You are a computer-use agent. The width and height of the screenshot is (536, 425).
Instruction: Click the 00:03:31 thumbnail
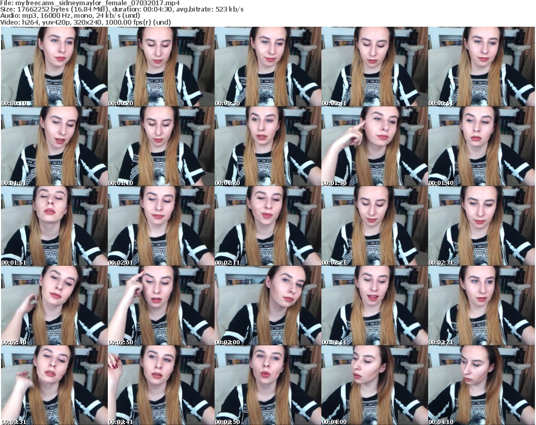(54, 385)
